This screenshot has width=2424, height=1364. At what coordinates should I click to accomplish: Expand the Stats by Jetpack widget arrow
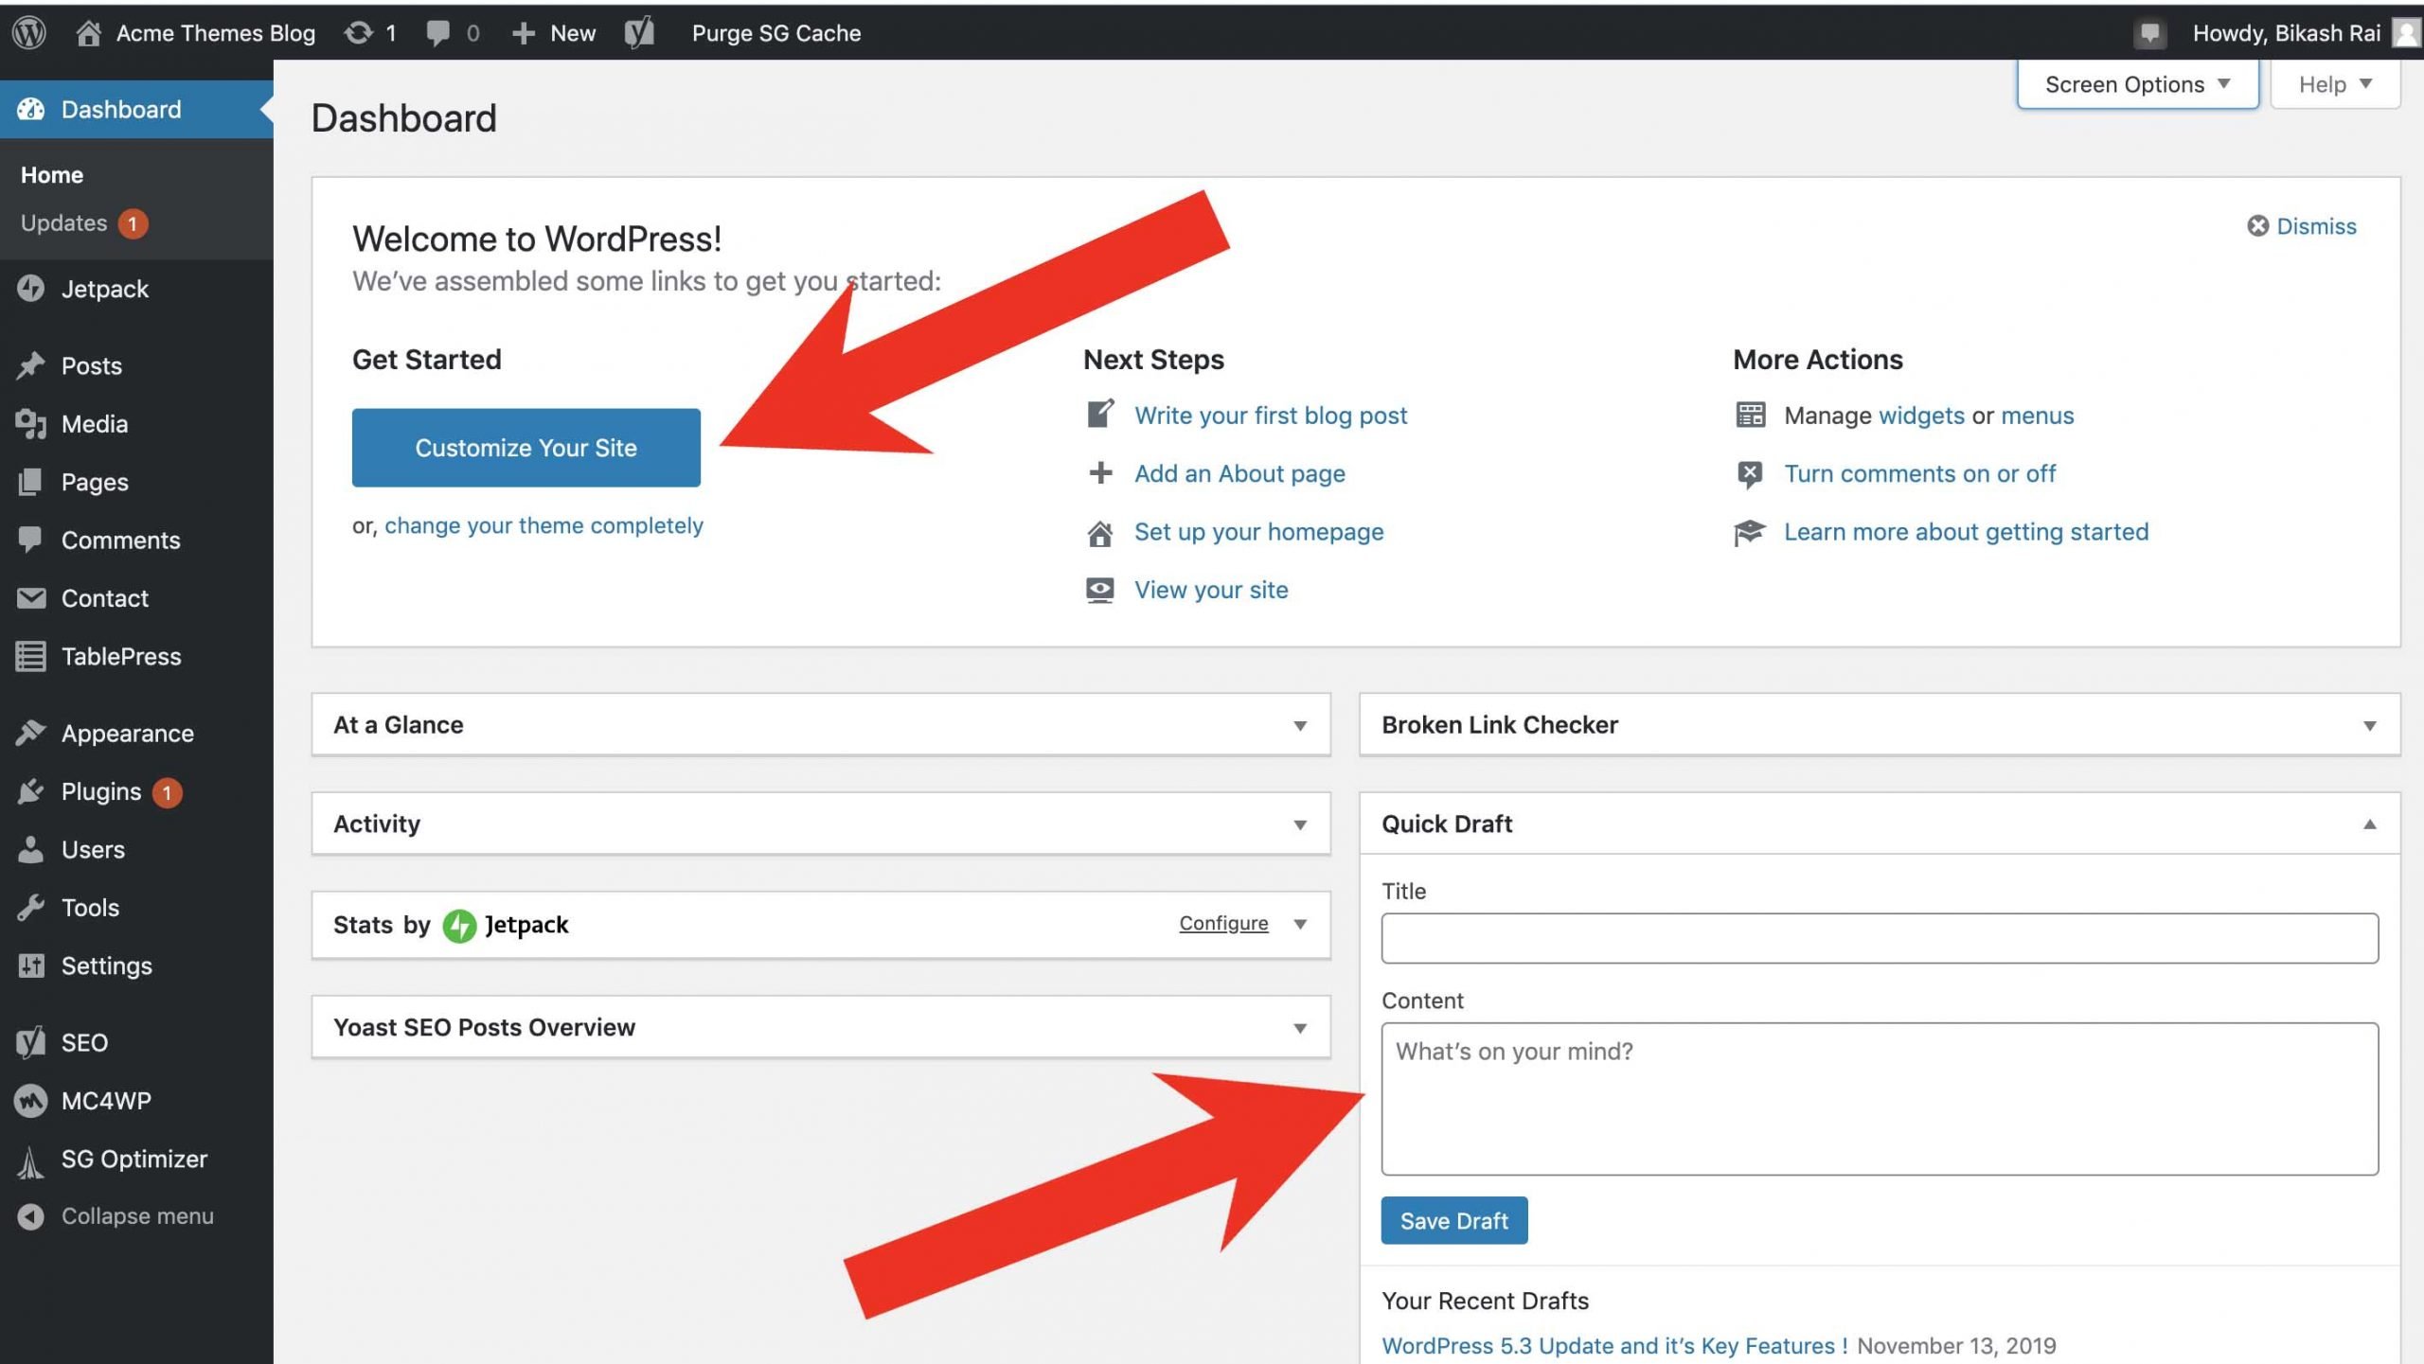pyautogui.click(x=1300, y=925)
